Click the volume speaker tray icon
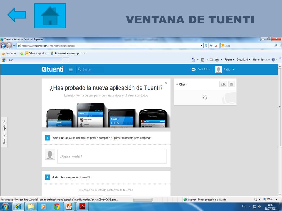The image size is (282, 211). pyautogui.click(x=259, y=207)
